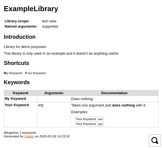The height and width of the screenshot is (148, 162).
Task: Click the 'Examples:' label
Action: (x=80, y=112)
